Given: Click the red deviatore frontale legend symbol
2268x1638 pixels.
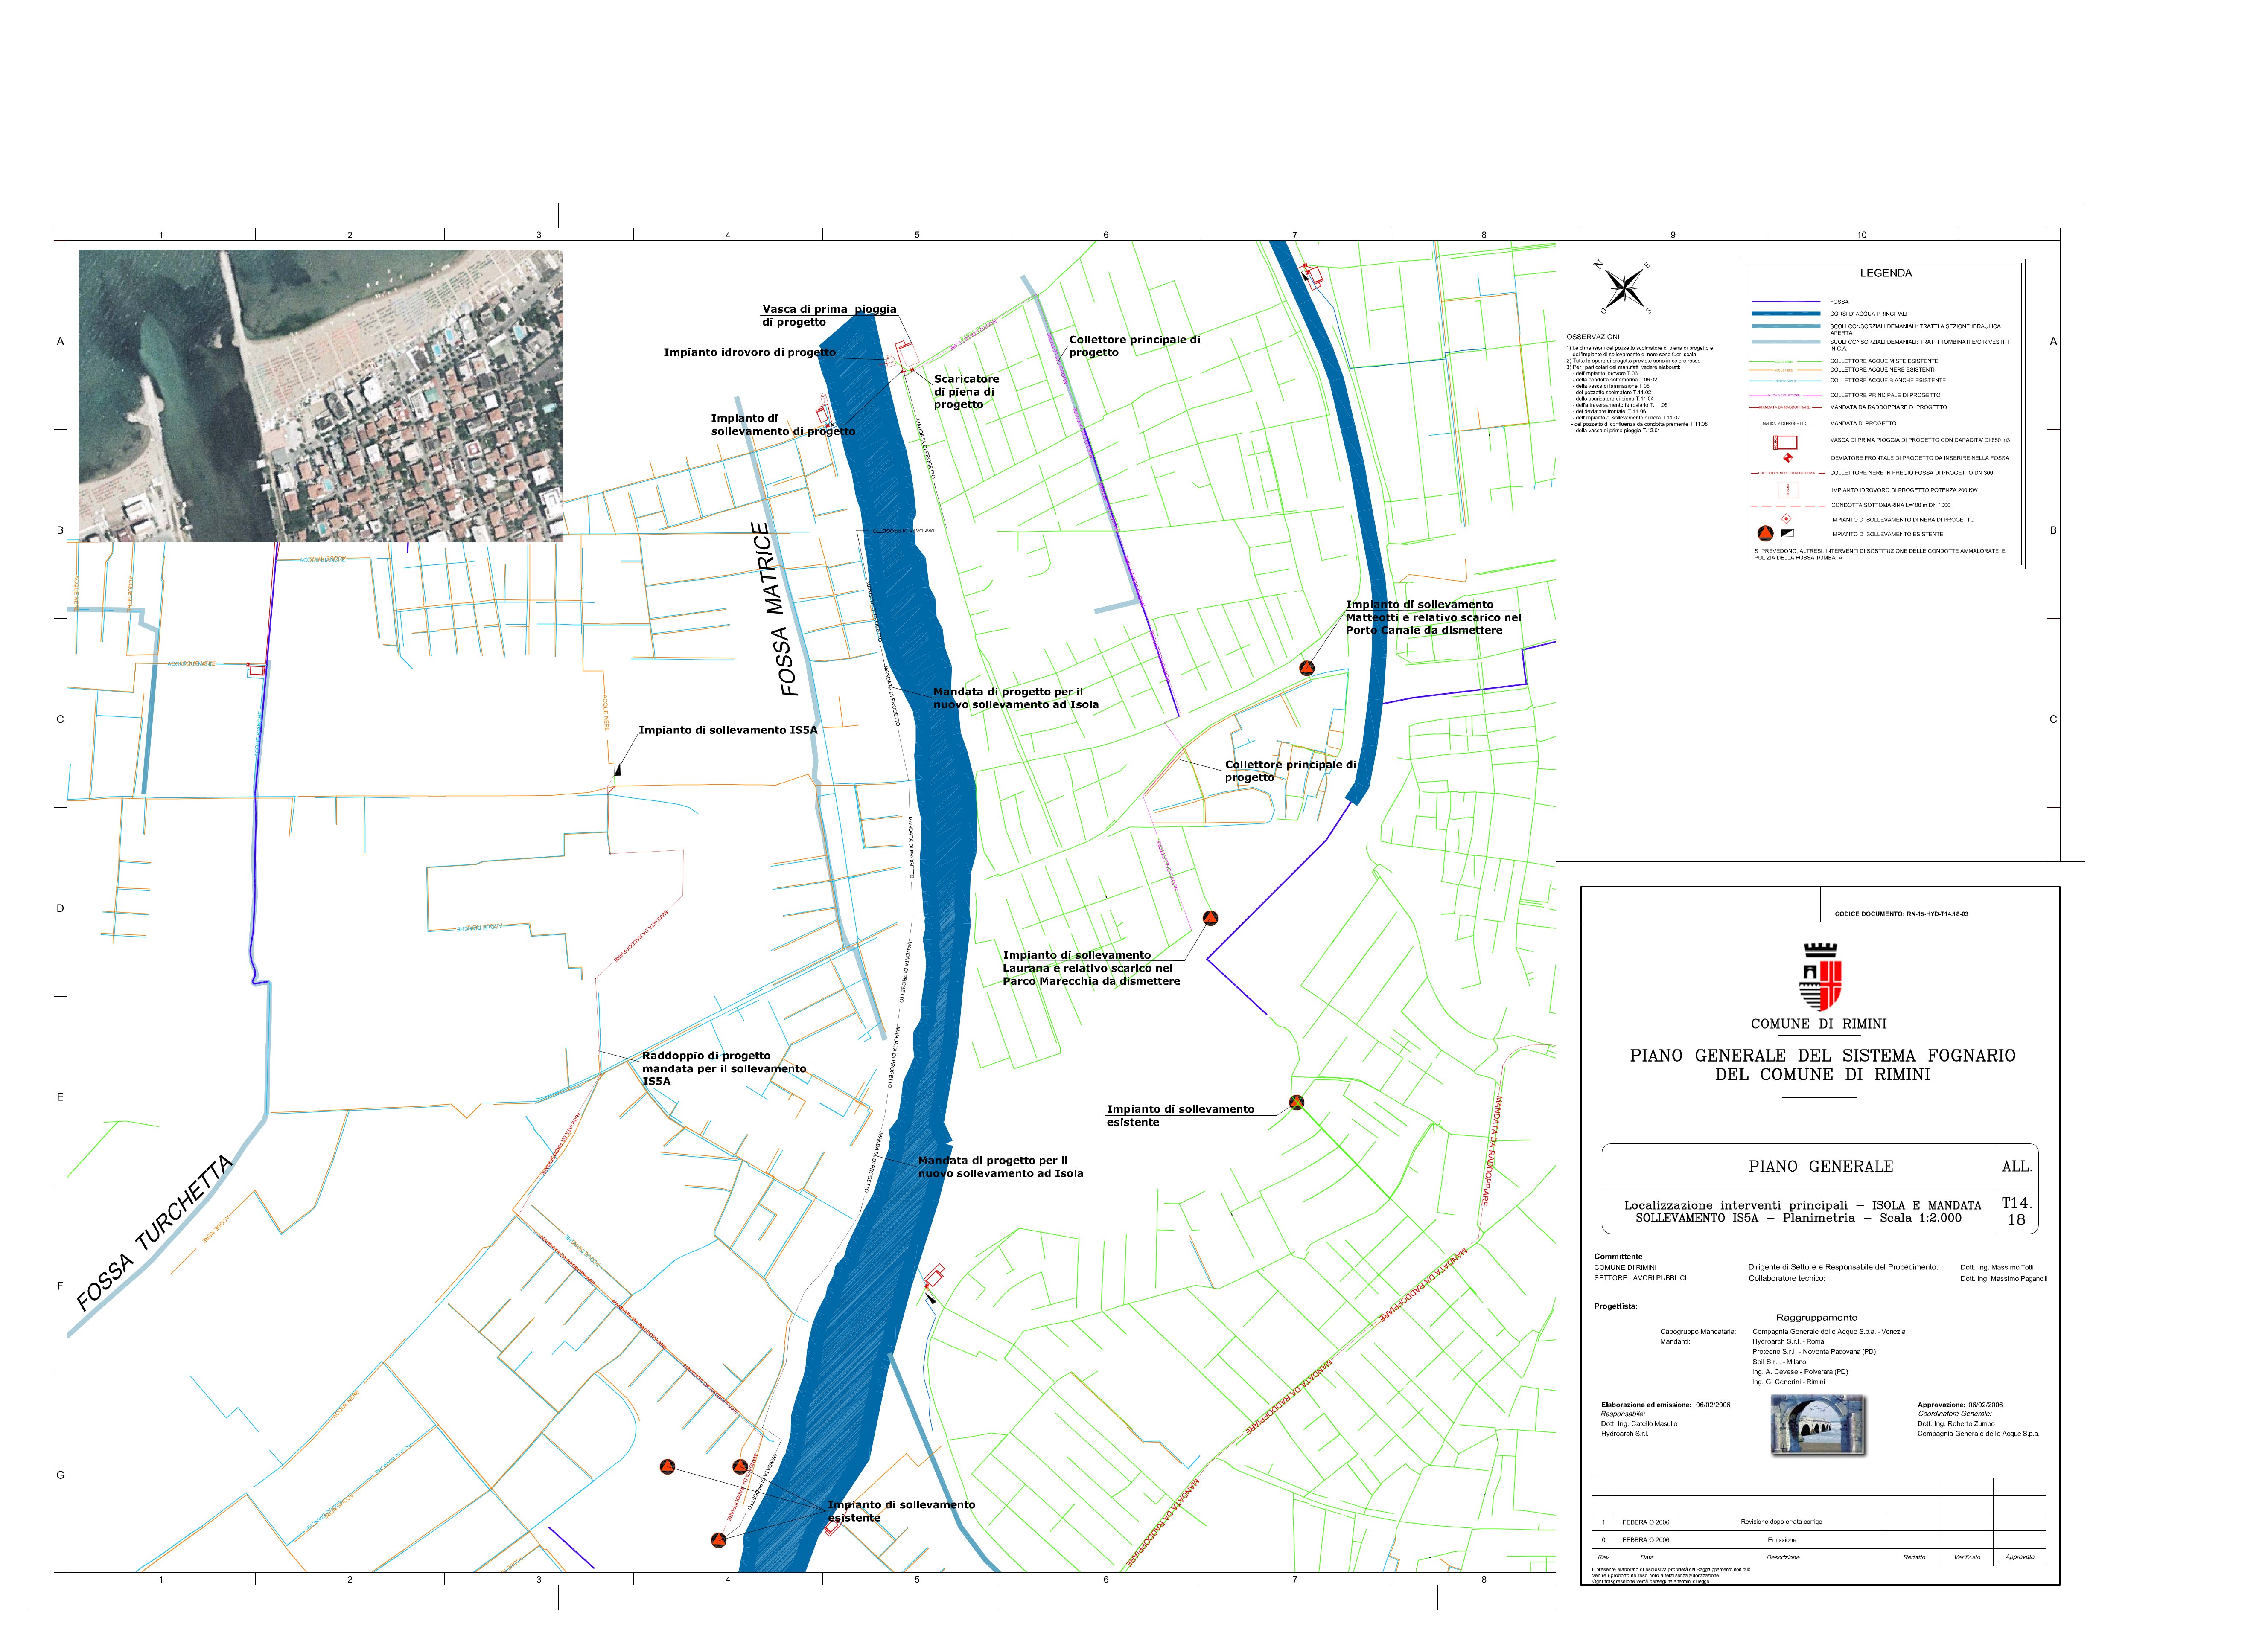Looking at the screenshot, I should 1788,458.
